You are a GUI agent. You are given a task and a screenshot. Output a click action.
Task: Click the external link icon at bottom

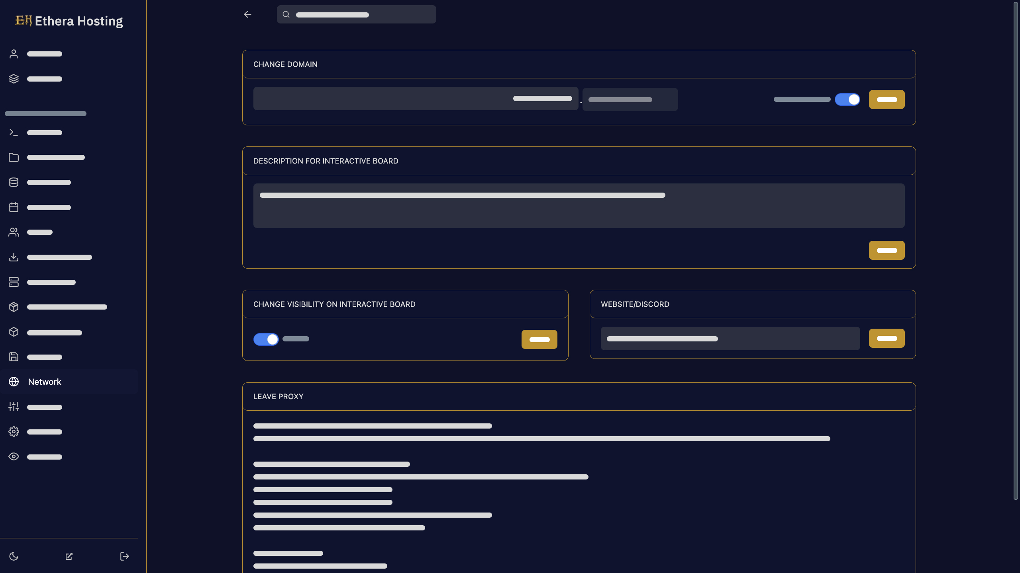69,556
